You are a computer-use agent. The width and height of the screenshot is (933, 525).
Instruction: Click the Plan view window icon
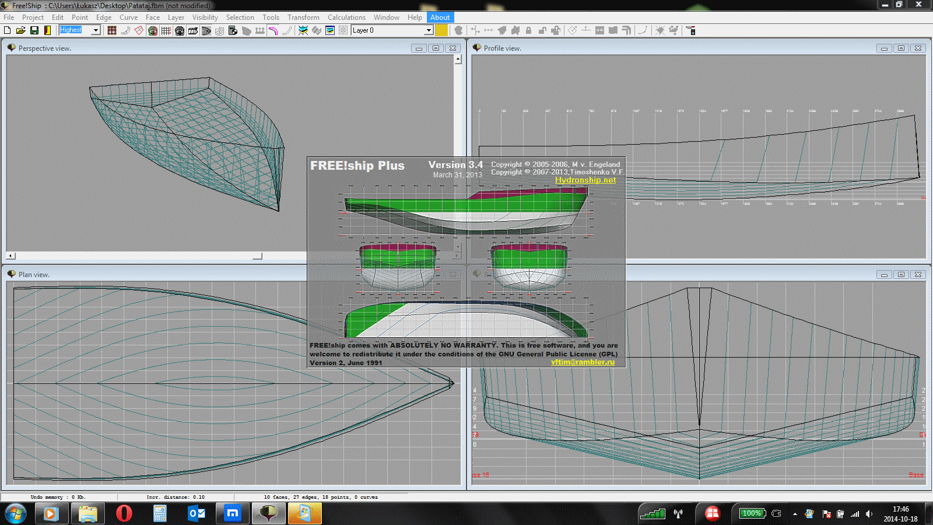click(x=11, y=274)
